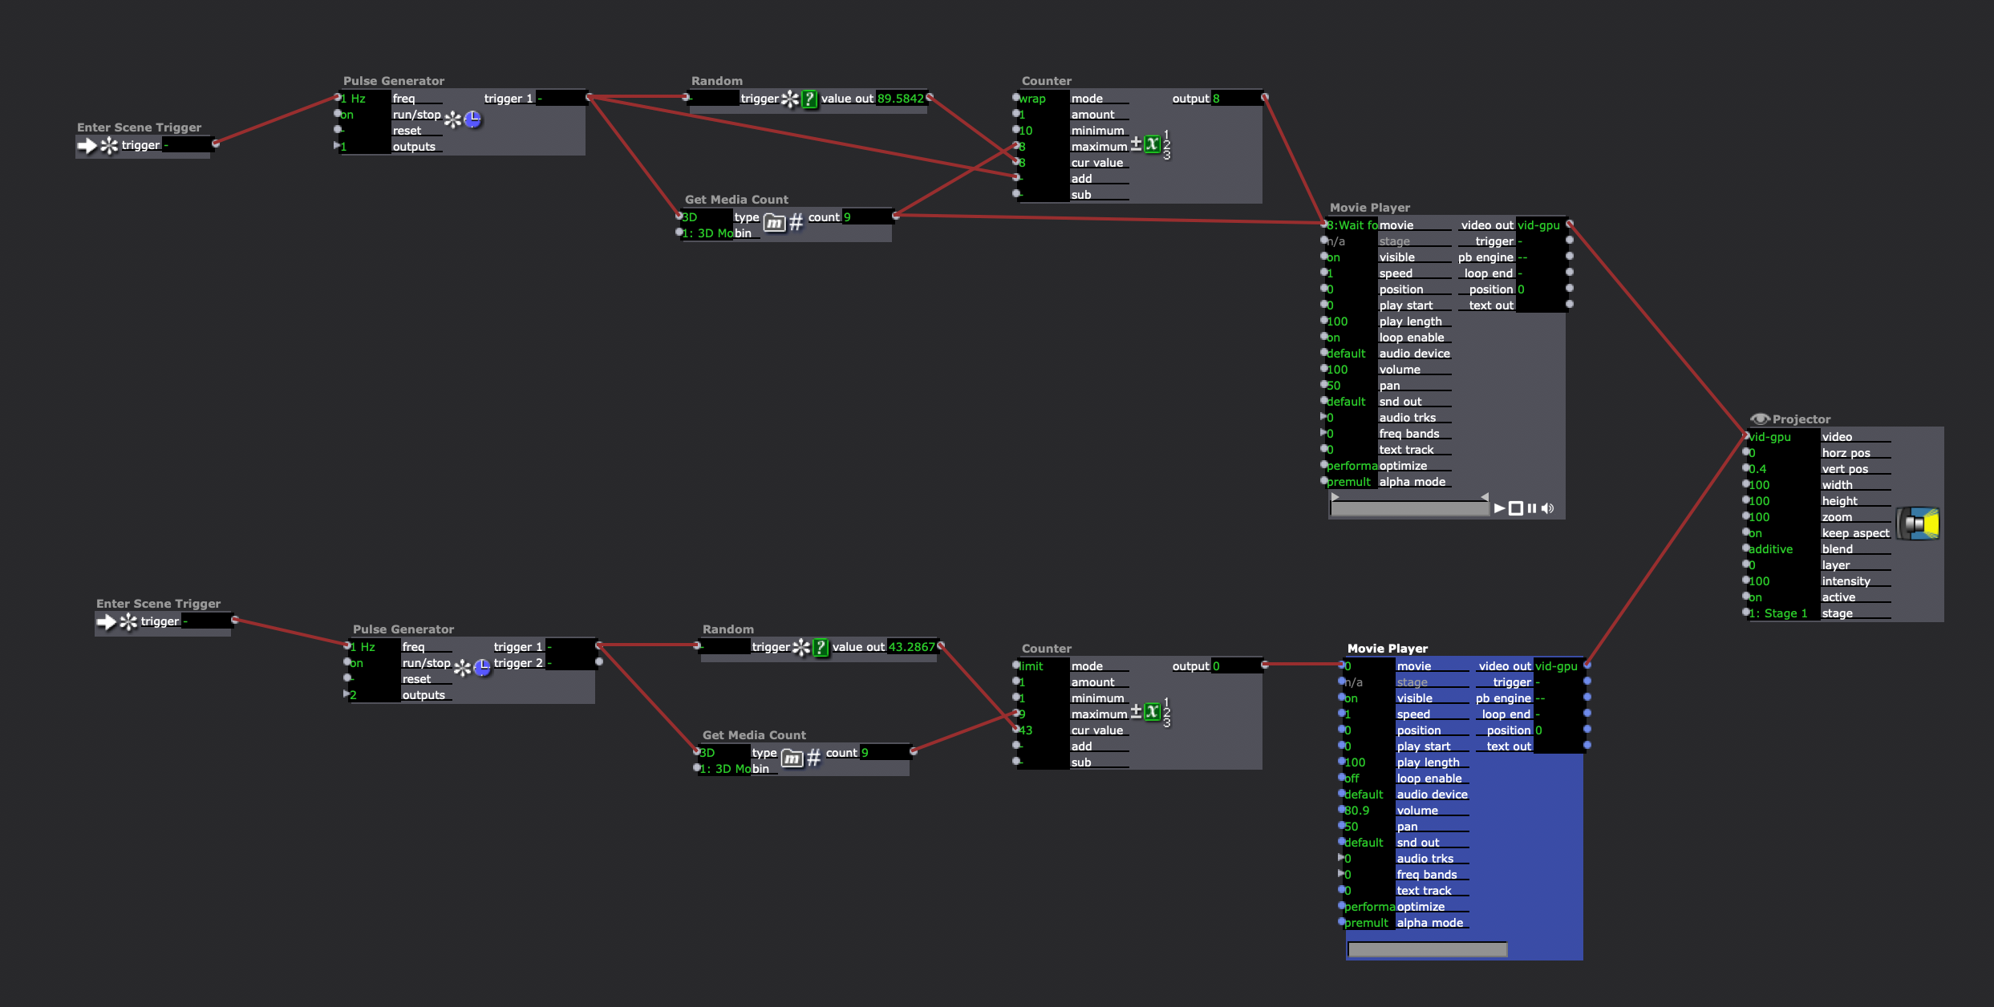Click the top Get Media Count folder icon
1994x1007 pixels.
[774, 222]
